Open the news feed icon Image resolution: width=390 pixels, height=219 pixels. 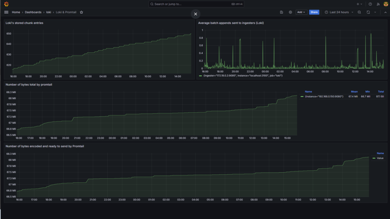(378, 4)
